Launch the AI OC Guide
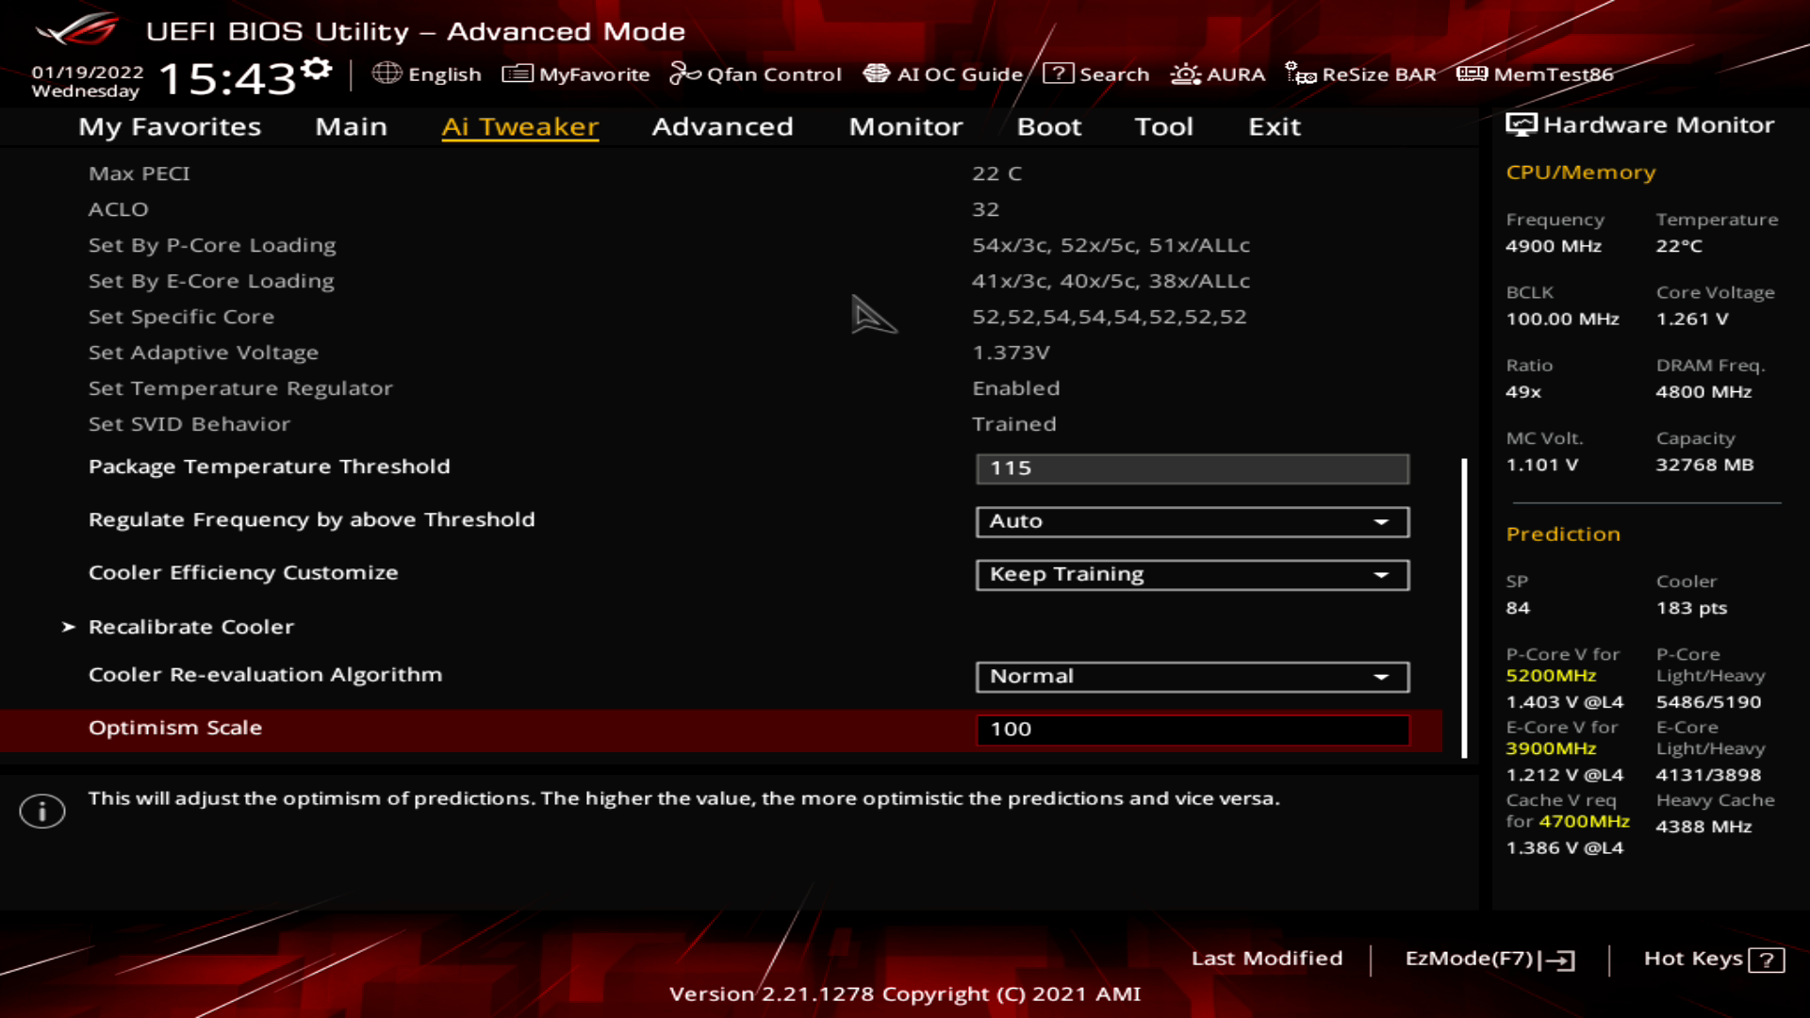The width and height of the screenshot is (1810, 1018). click(x=943, y=74)
